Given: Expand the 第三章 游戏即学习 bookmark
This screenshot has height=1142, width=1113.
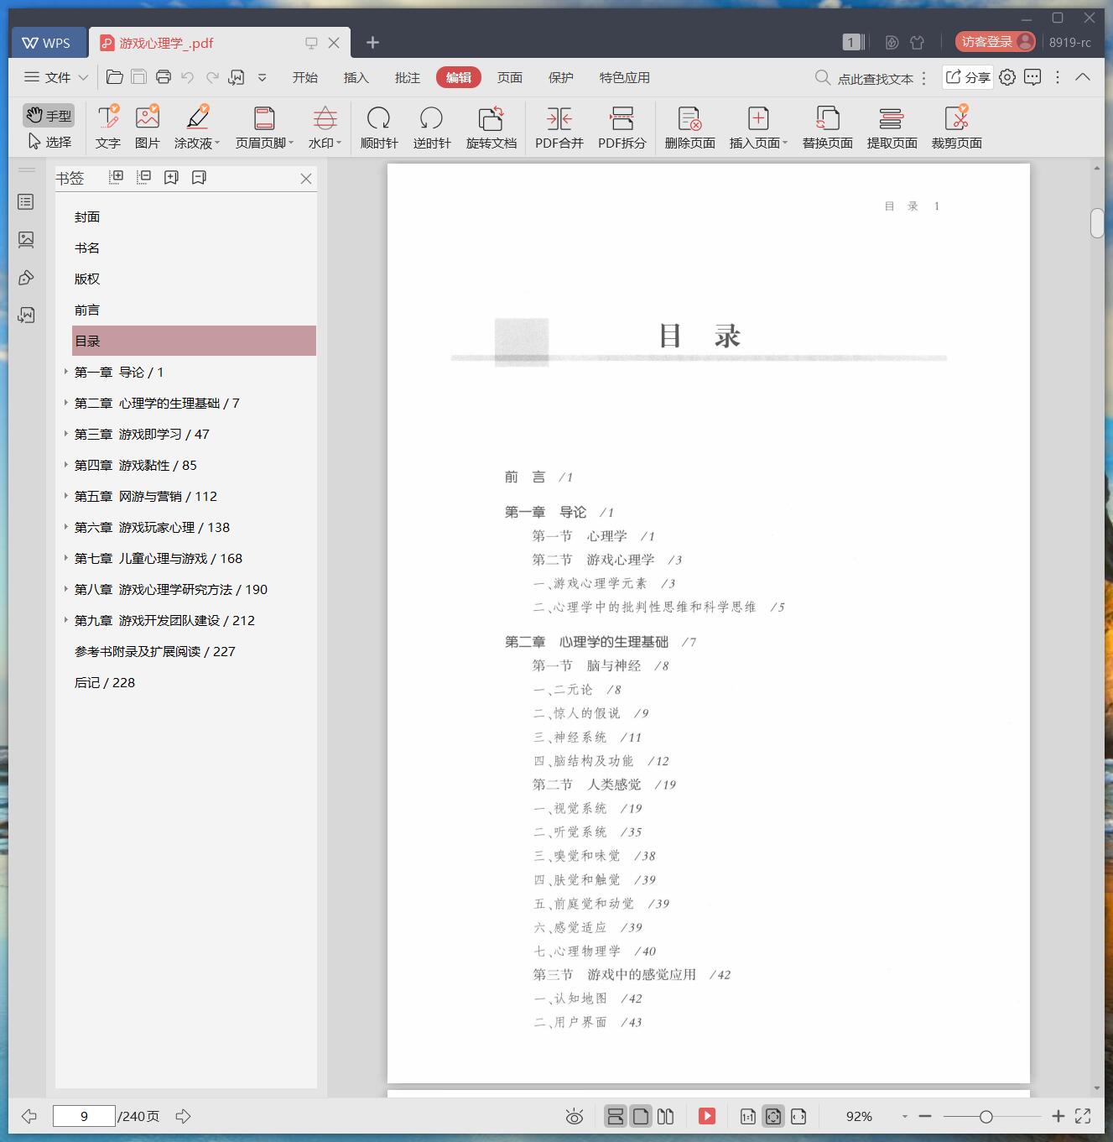Looking at the screenshot, I should tap(65, 434).
